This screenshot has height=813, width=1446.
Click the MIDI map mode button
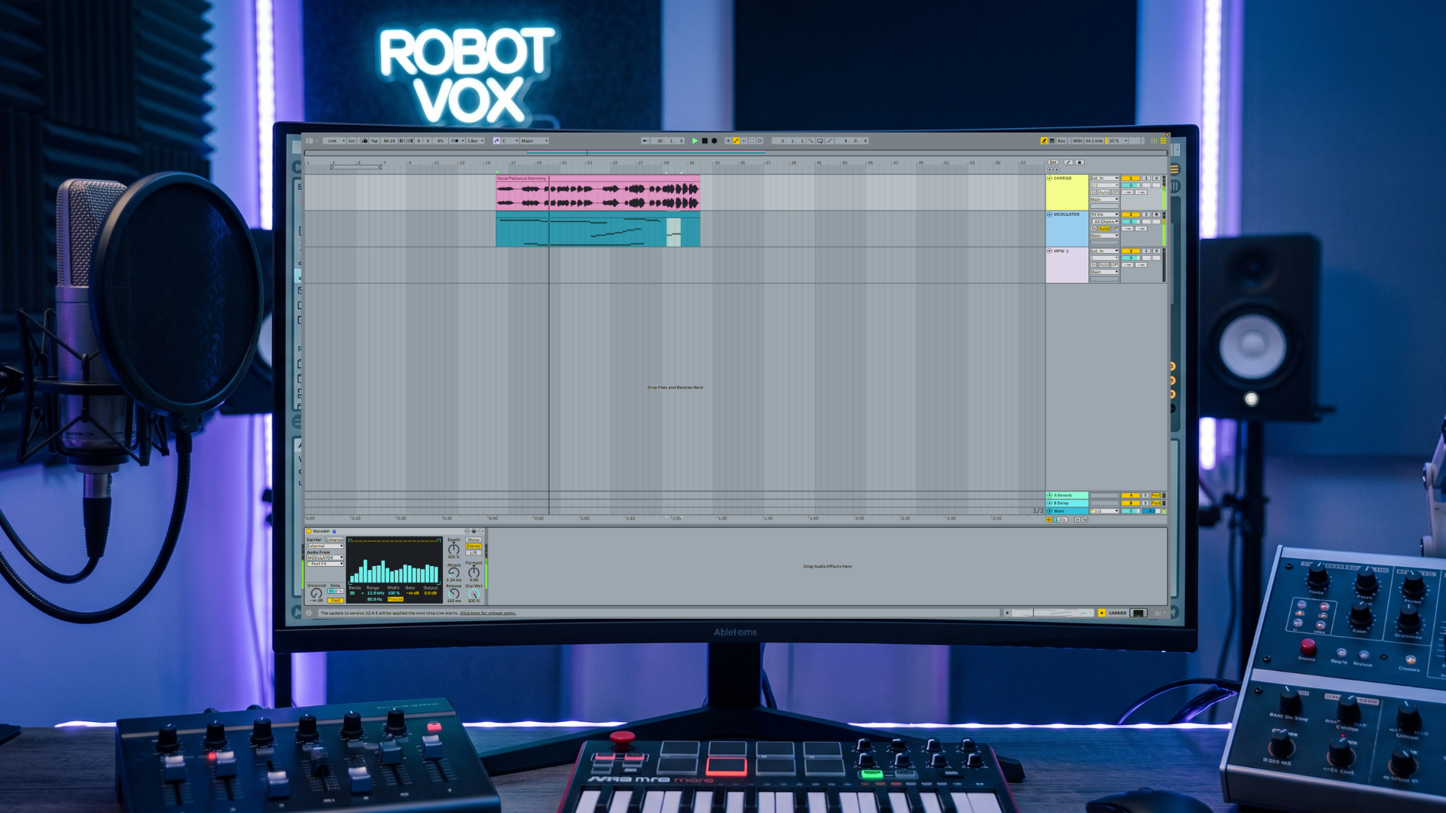(1078, 141)
